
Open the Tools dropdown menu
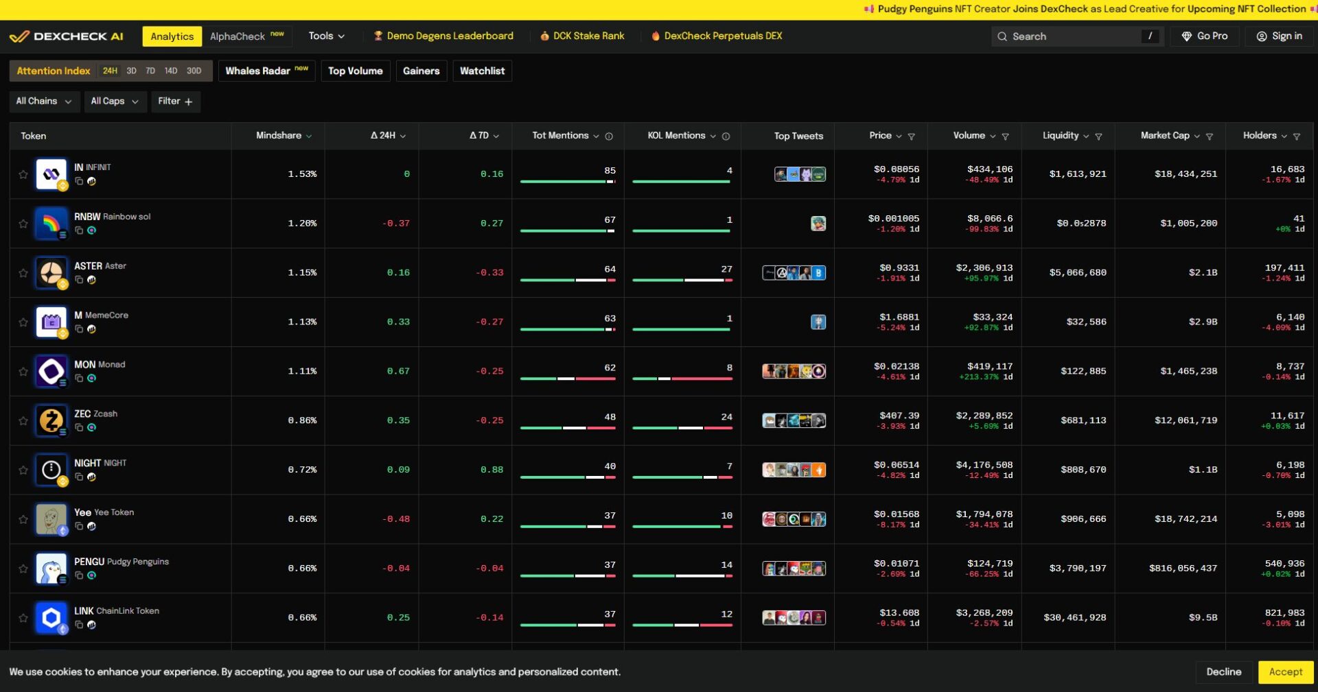coord(326,36)
